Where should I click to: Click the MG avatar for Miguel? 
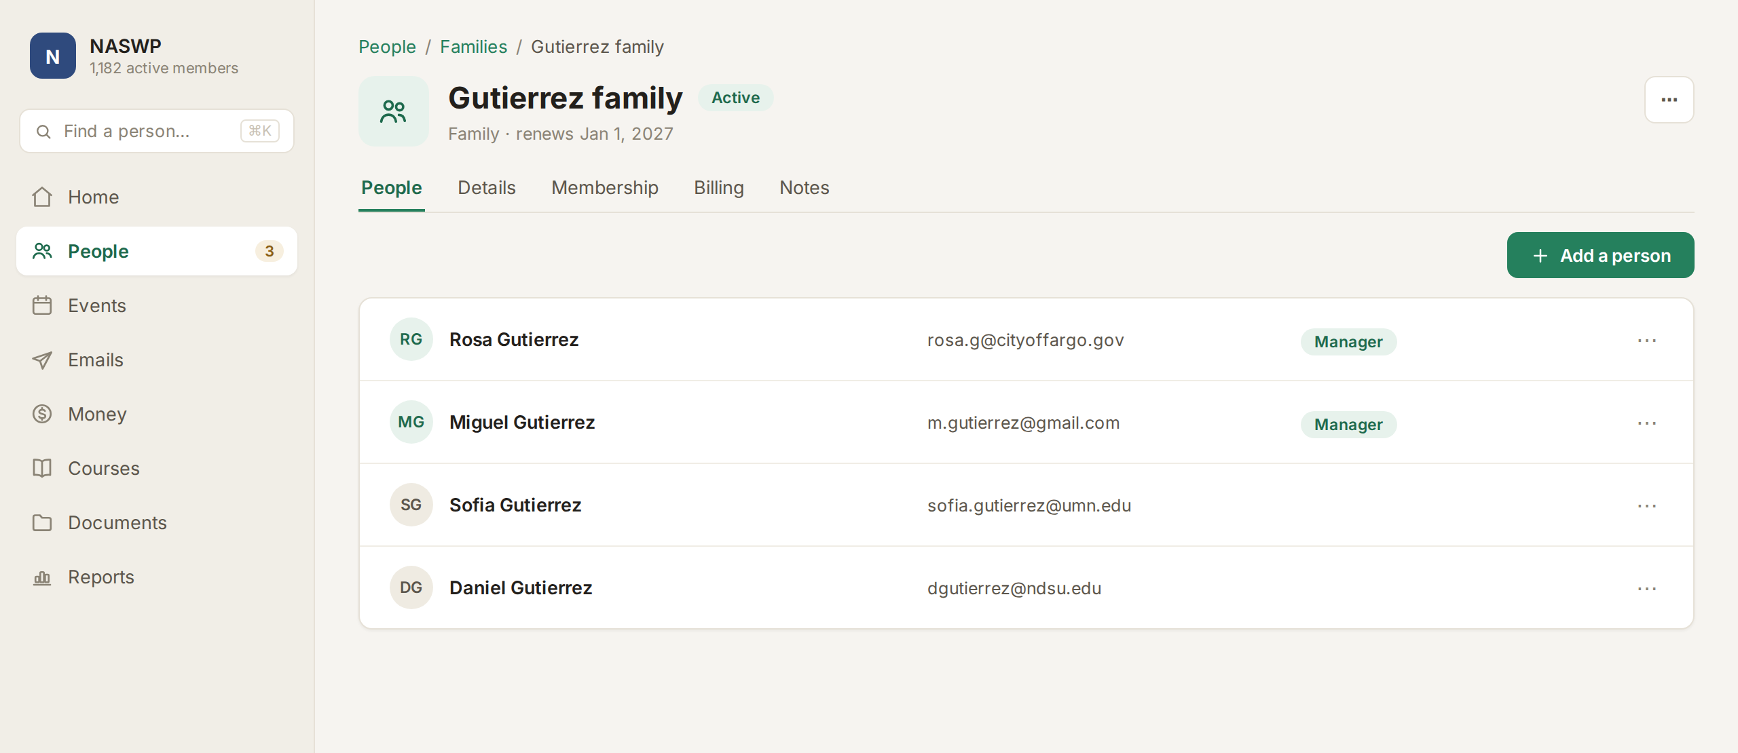click(411, 422)
